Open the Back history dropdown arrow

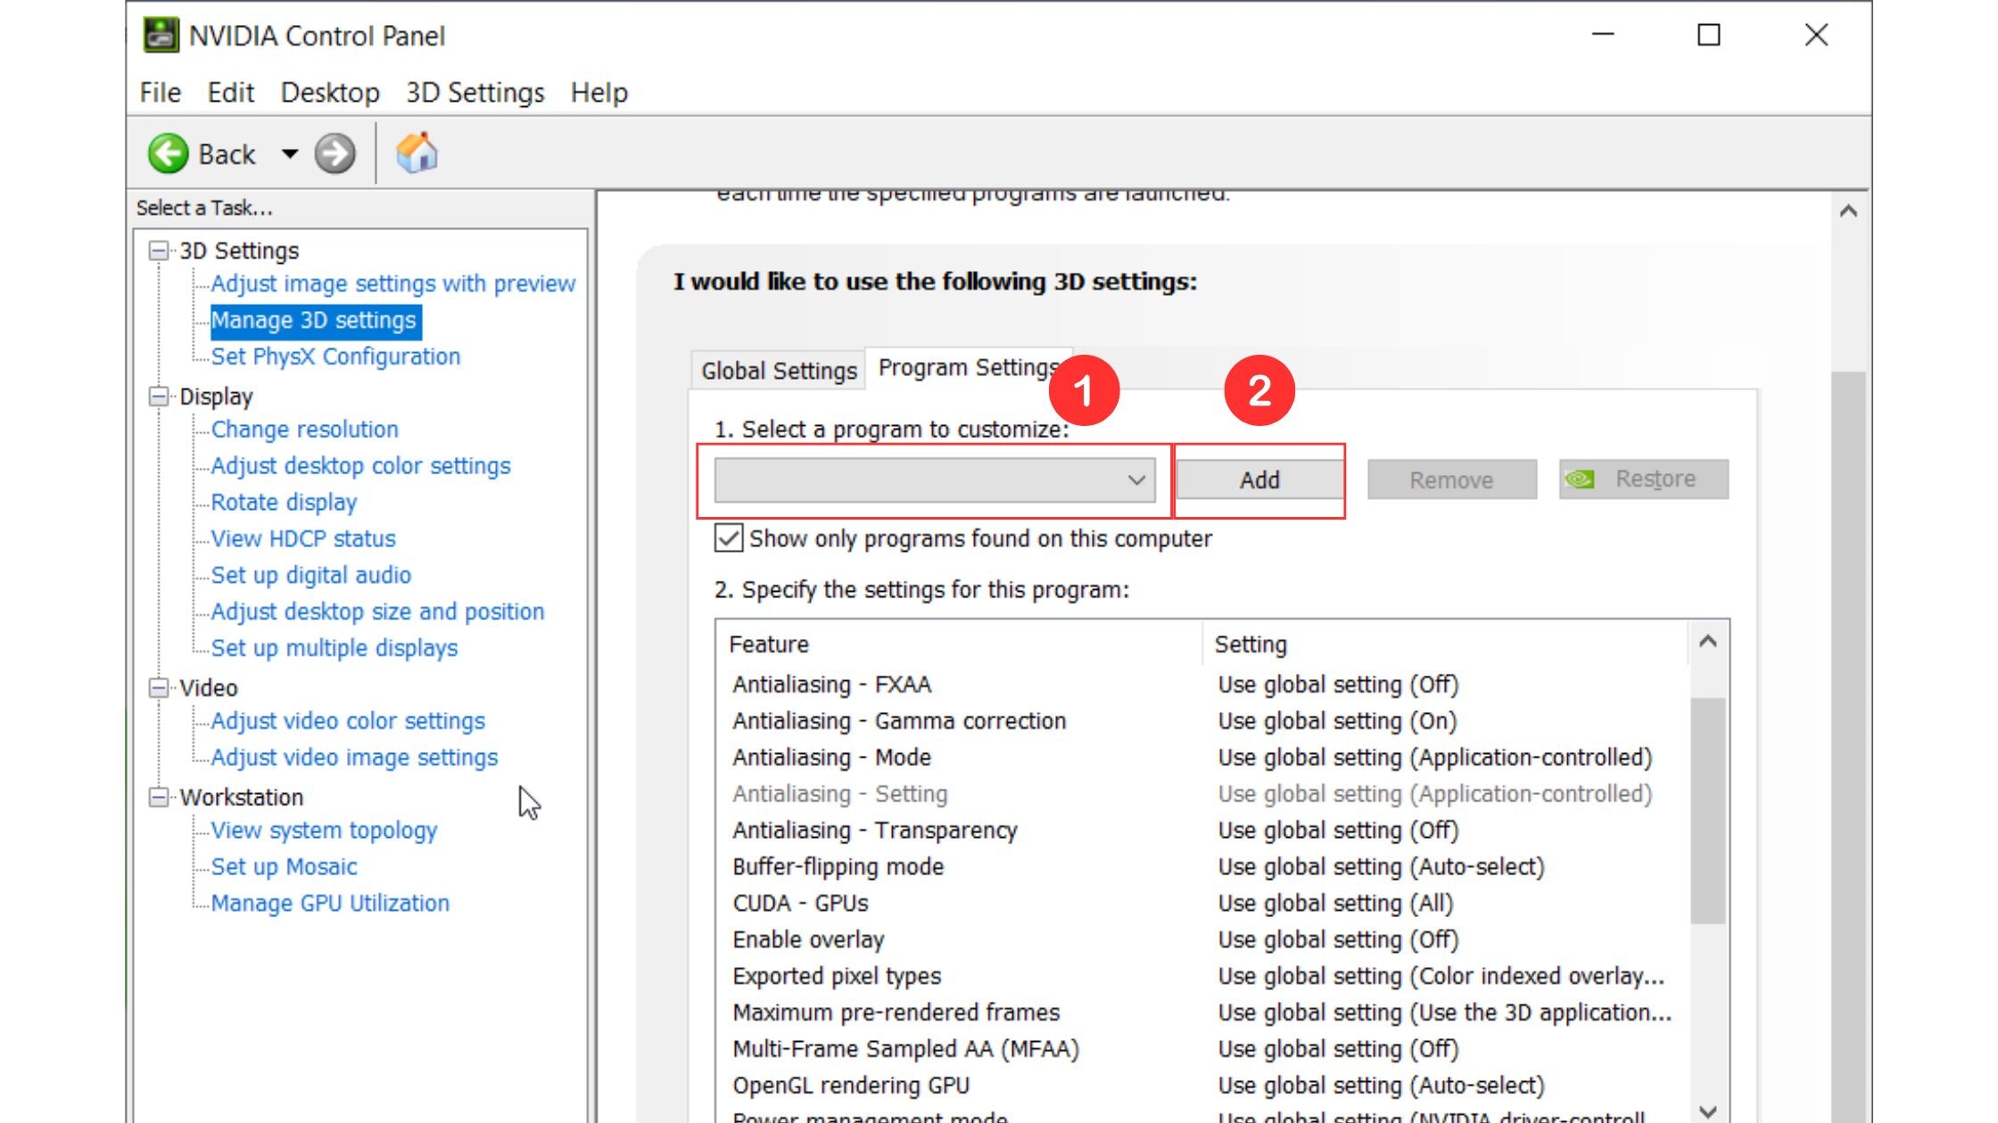(x=290, y=154)
